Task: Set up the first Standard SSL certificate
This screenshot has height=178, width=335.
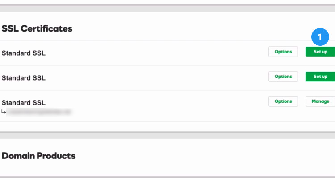Action: coord(320,52)
